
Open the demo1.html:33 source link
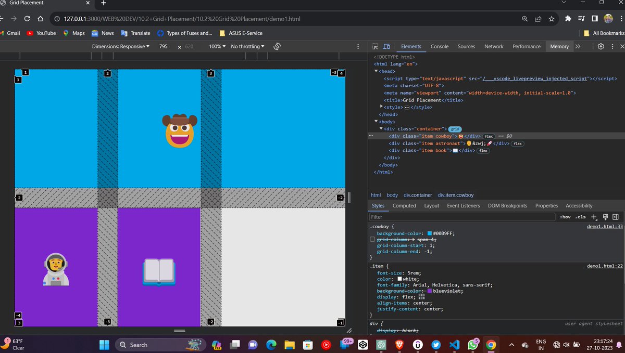click(x=605, y=227)
